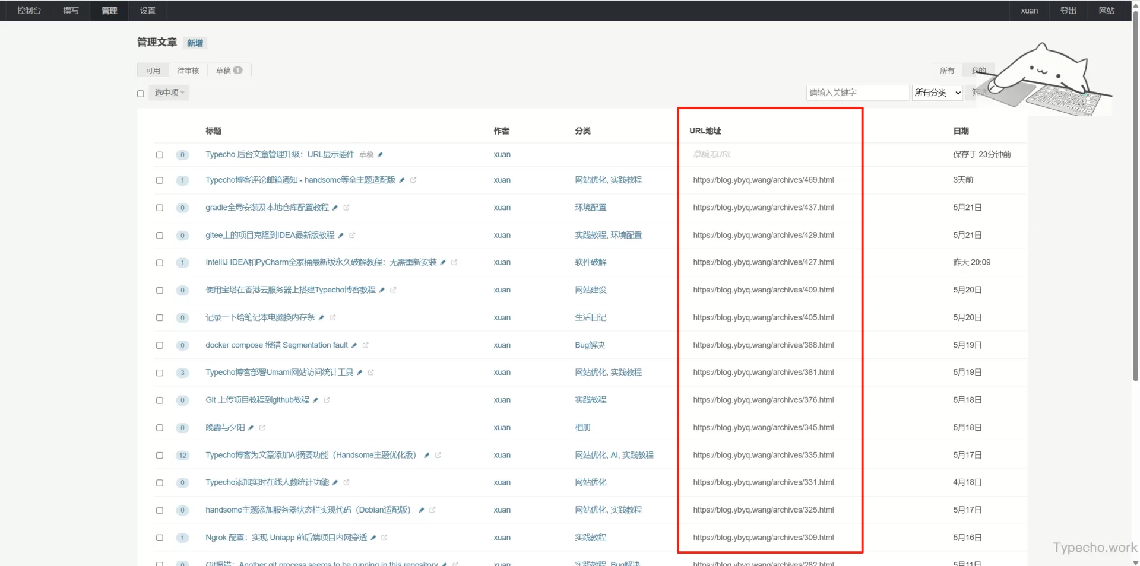Click pencil icon next to 晚霞与夕阳
Image resolution: width=1140 pixels, height=566 pixels.
pos(251,428)
